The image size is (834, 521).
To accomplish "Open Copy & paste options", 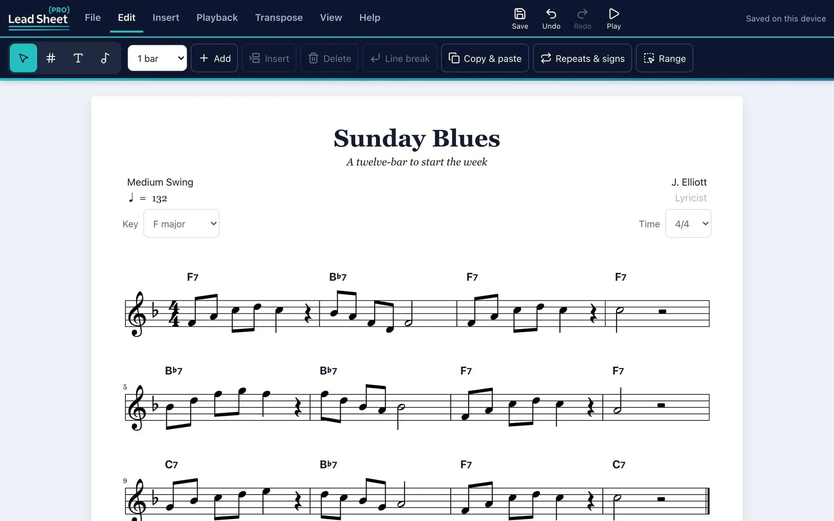I will point(485,58).
